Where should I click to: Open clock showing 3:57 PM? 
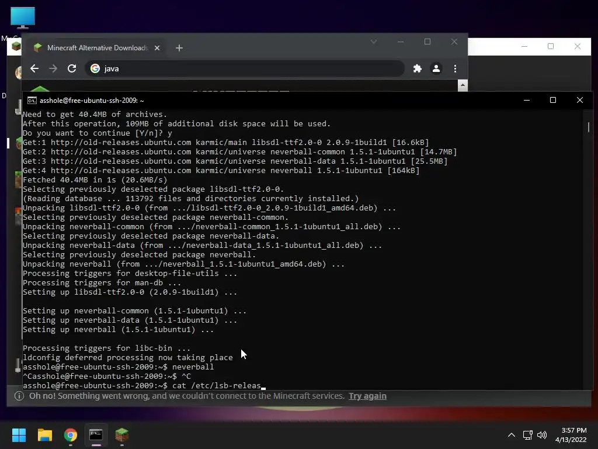coord(571,435)
